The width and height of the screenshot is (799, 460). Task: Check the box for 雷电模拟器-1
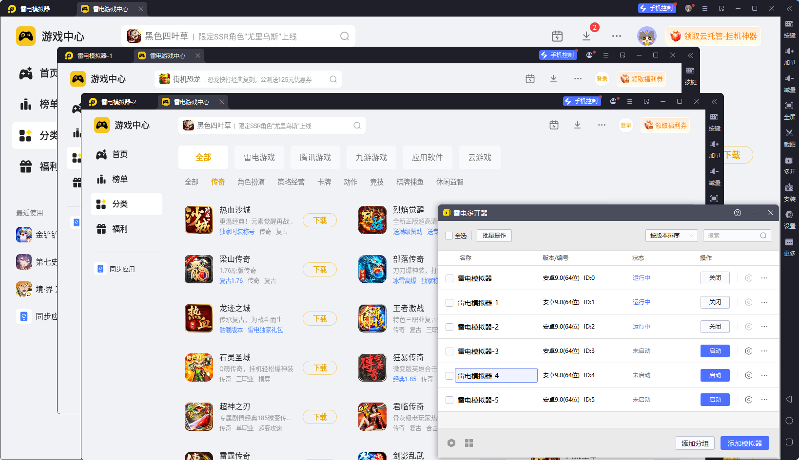449,303
